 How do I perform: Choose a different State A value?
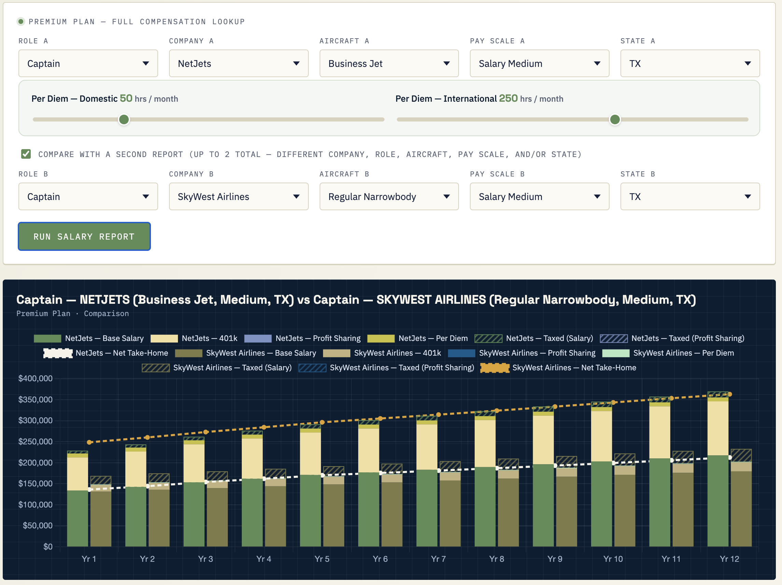point(690,63)
